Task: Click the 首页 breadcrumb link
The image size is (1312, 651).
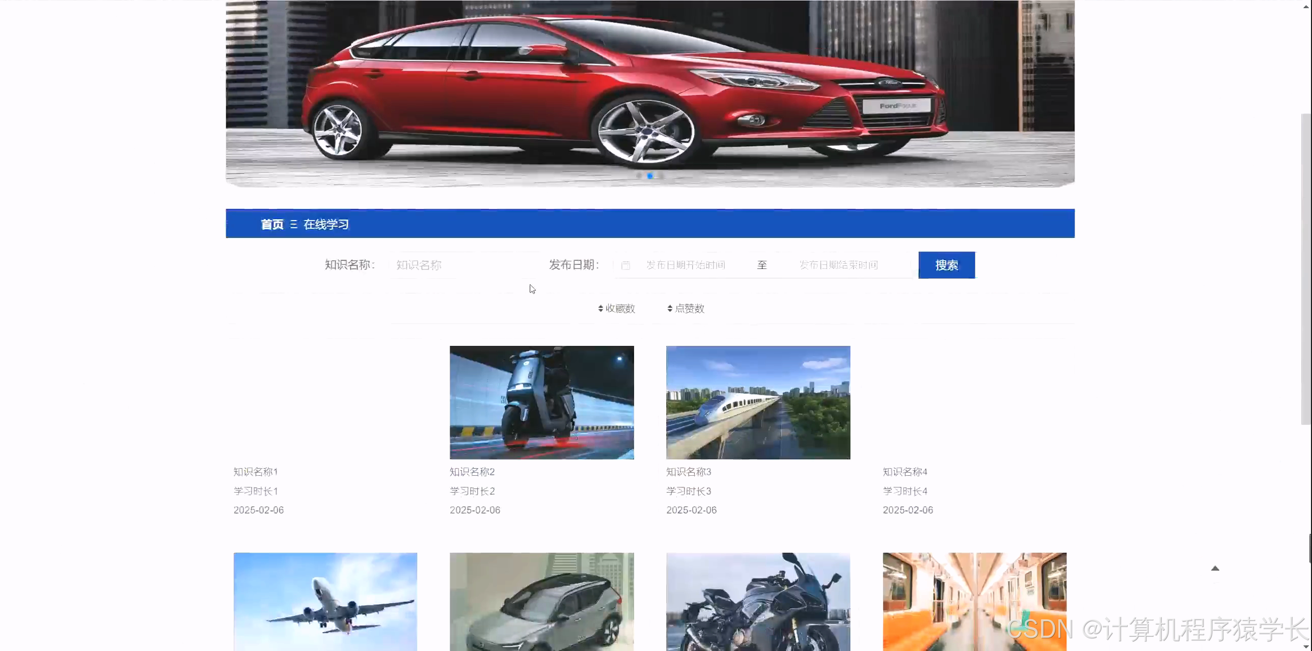Action: coord(272,224)
